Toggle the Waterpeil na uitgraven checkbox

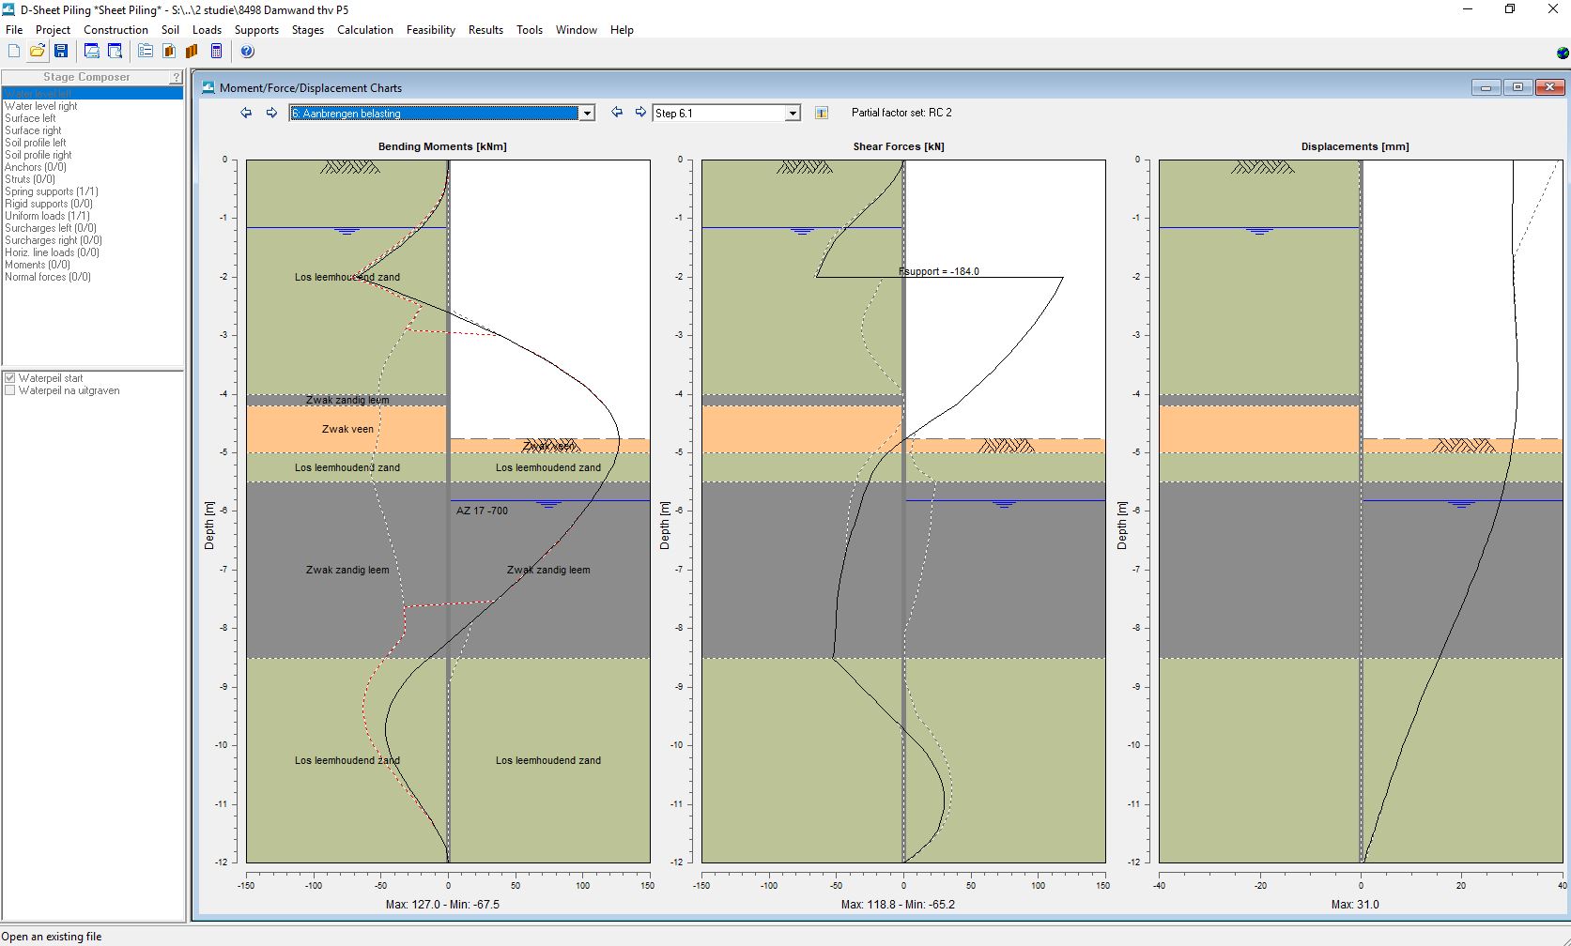click(x=10, y=390)
